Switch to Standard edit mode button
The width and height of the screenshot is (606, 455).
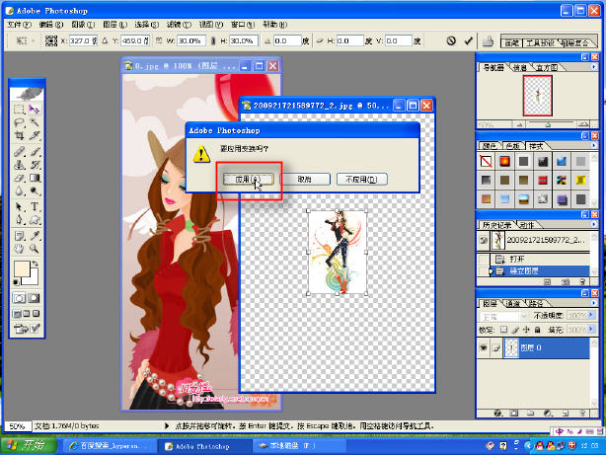tap(19, 298)
